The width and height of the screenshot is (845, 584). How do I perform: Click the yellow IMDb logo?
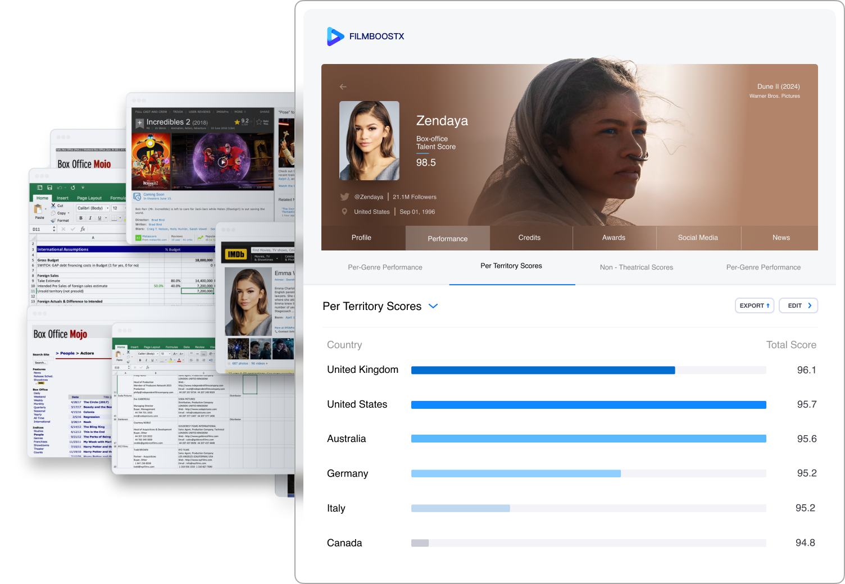tap(236, 254)
